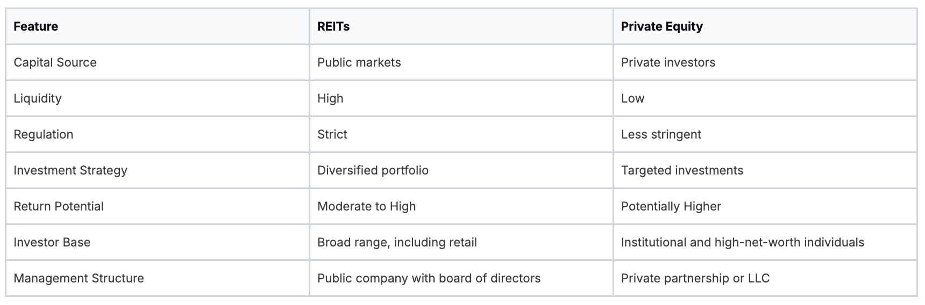Image resolution: width=925 pixels, height=305 pixels.
Task: Click the Public markets cell
Action: point(359,62)
